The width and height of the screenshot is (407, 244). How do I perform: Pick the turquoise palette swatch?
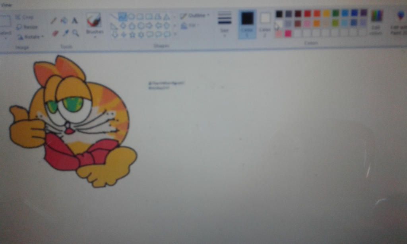click(x=345, y=13)
